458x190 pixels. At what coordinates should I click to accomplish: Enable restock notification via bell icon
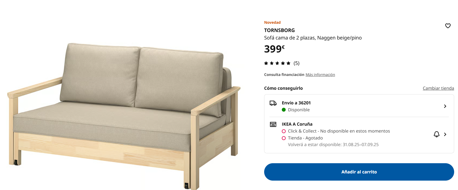coord(436,134)
